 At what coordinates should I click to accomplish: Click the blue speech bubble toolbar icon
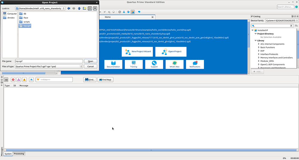(x=139, y=12)
